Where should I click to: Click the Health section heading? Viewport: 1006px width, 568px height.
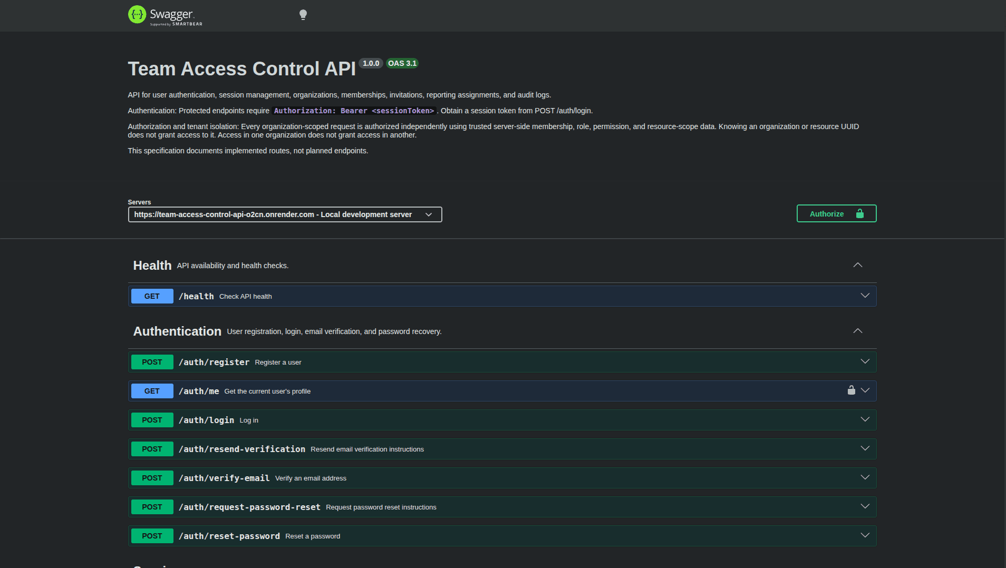click(152, 266)
